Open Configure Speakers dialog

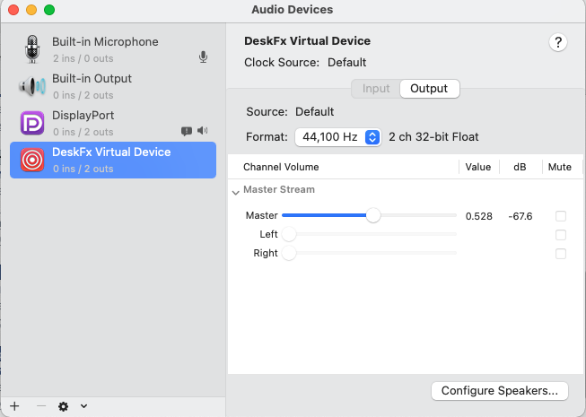point(500,391)
